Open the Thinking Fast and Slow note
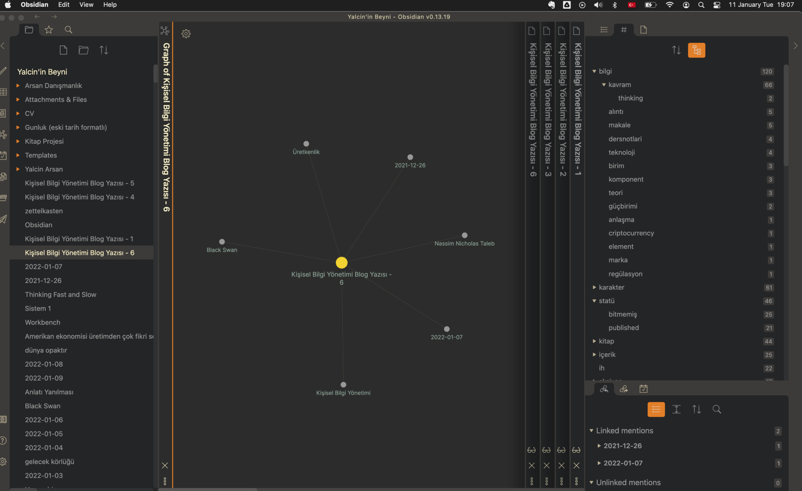Image resolution: width=802 pixels, height=491 pixels. coord(61,294)
